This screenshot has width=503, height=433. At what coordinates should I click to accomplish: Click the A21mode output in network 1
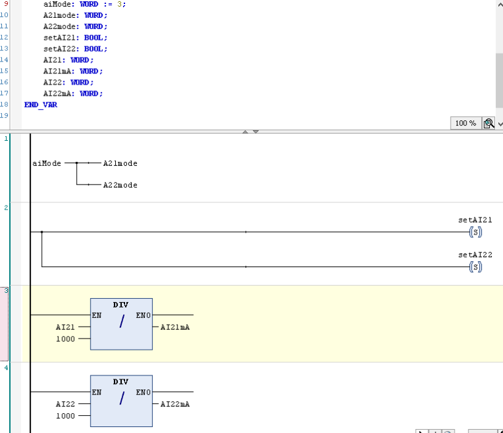(120, 163)
